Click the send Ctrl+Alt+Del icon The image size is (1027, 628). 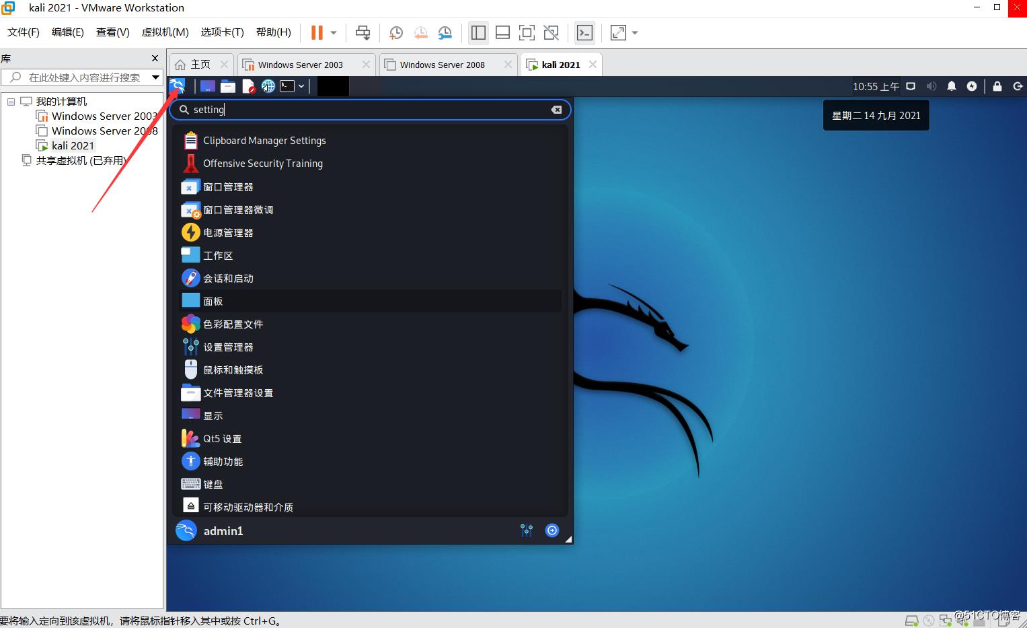[x=363, y=32]
